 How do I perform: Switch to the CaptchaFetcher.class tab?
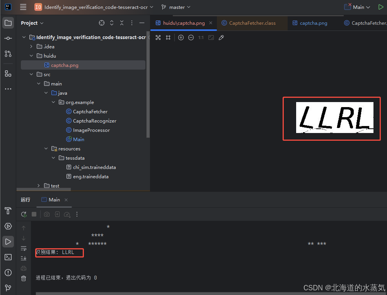pyautogui.click(x=251, y=23)
